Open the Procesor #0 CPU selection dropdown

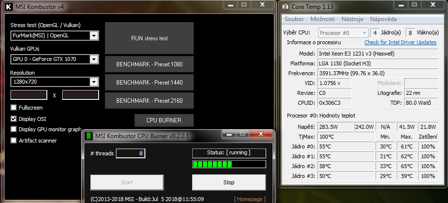click(x=343, y=33)
